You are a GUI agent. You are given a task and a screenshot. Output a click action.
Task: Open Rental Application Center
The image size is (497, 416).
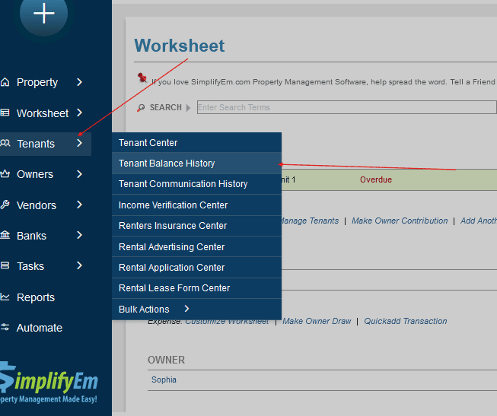(171, 268)
